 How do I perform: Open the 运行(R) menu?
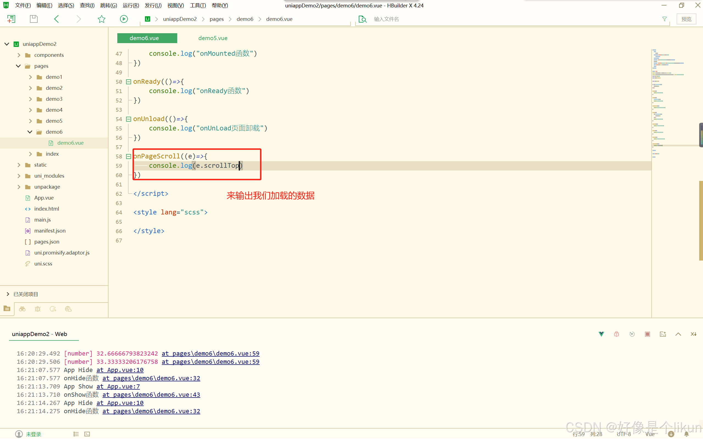tap(131, 5)
